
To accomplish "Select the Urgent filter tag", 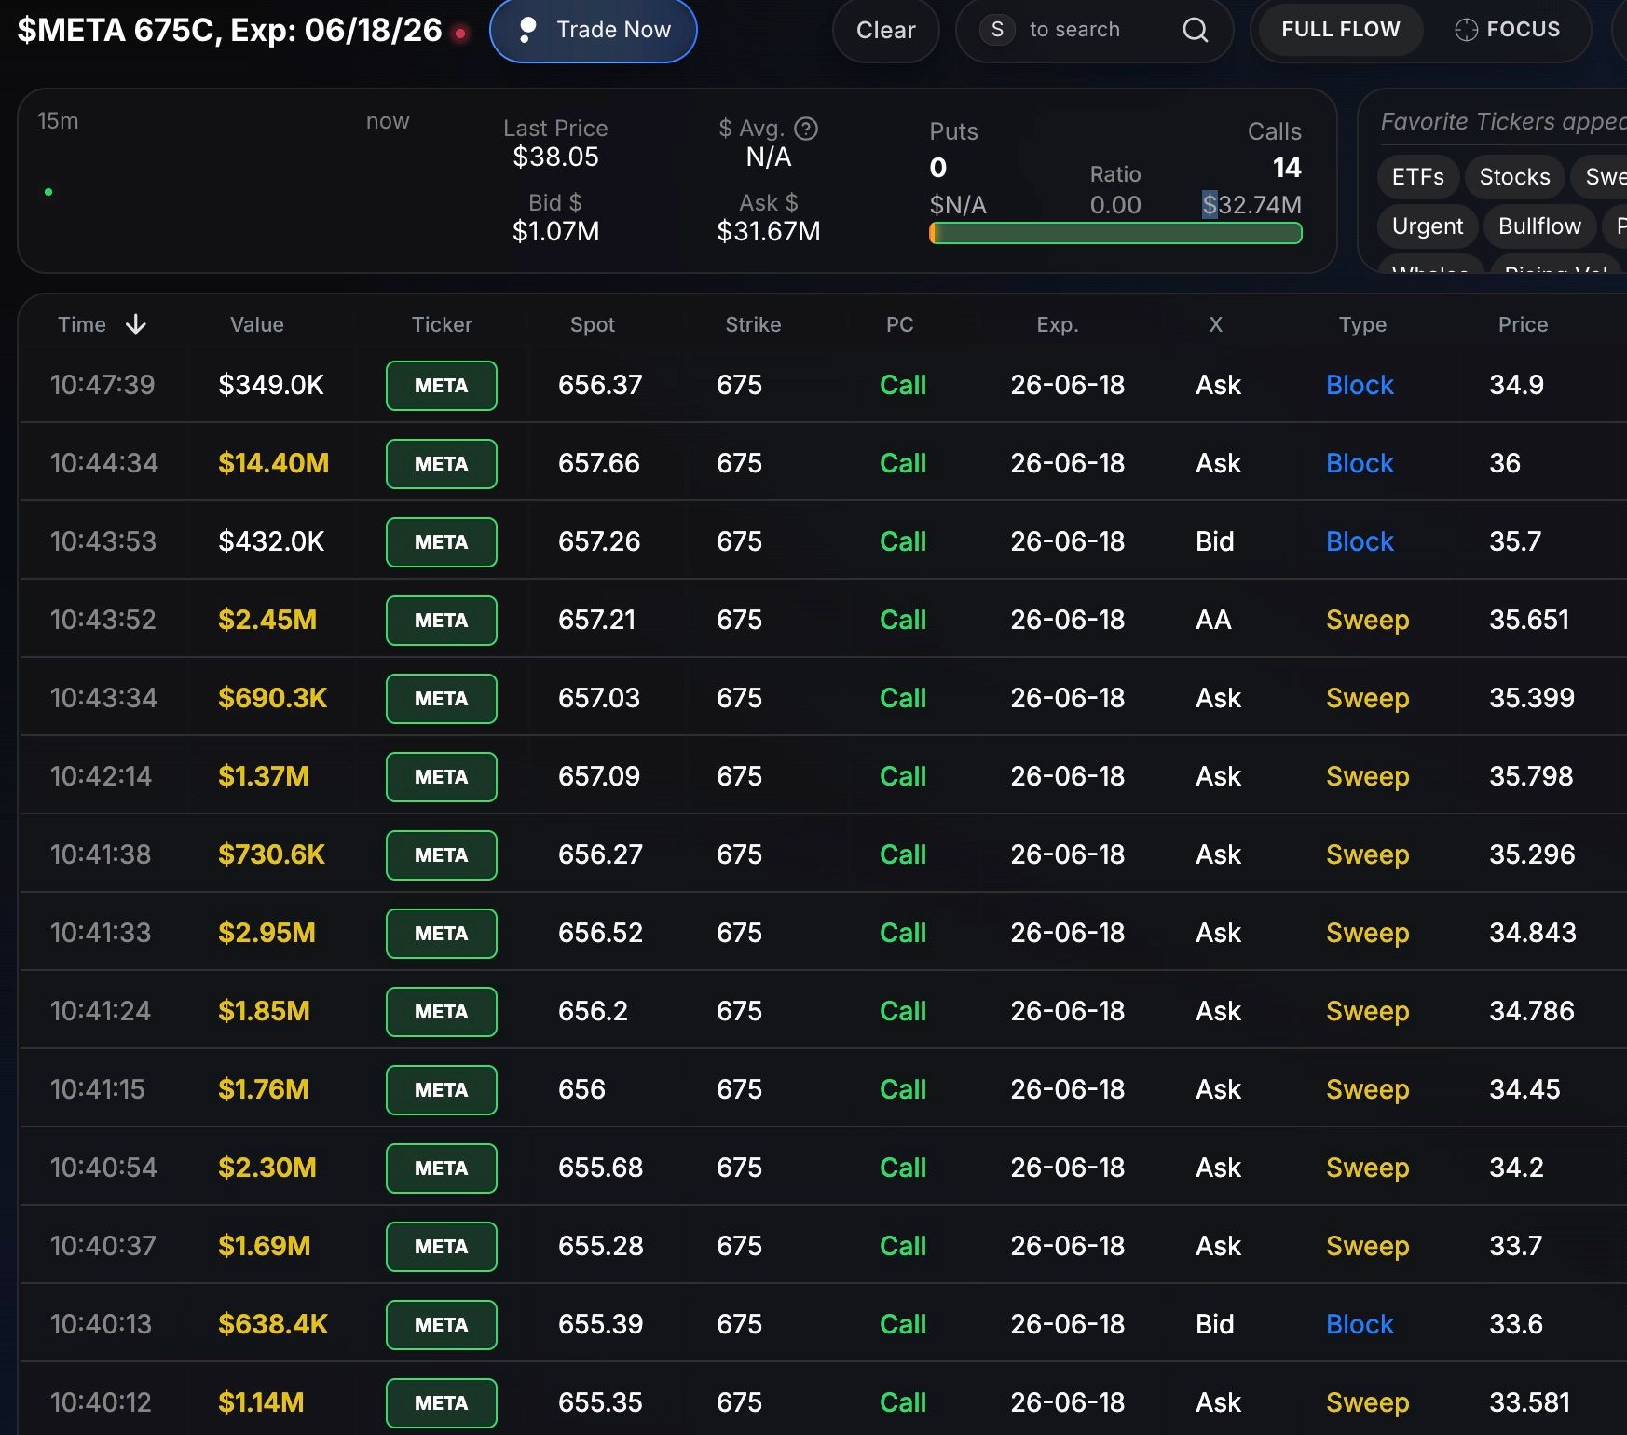I will pyautogui.click(x=1427, y=226).
